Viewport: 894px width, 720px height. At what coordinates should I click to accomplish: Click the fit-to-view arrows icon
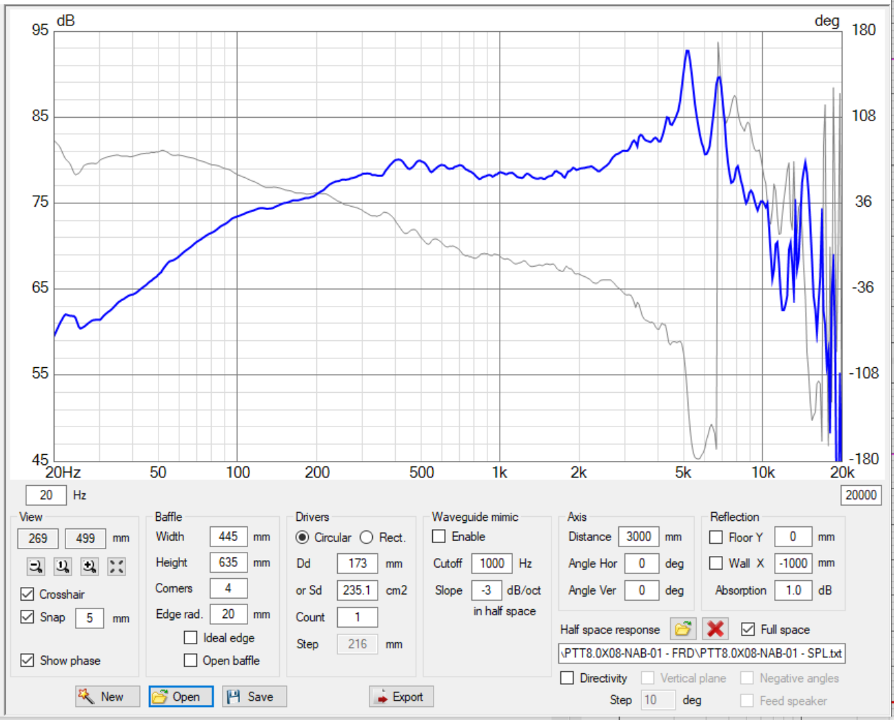tap(116, 566)
